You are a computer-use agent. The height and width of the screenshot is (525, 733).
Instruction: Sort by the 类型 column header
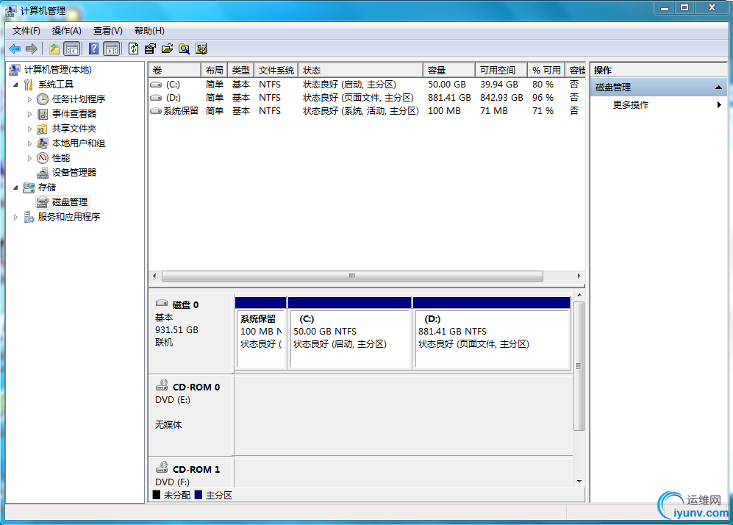pos(240,70)
